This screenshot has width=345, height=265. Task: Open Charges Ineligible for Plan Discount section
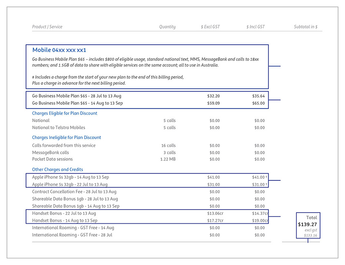tap(66, 138)
